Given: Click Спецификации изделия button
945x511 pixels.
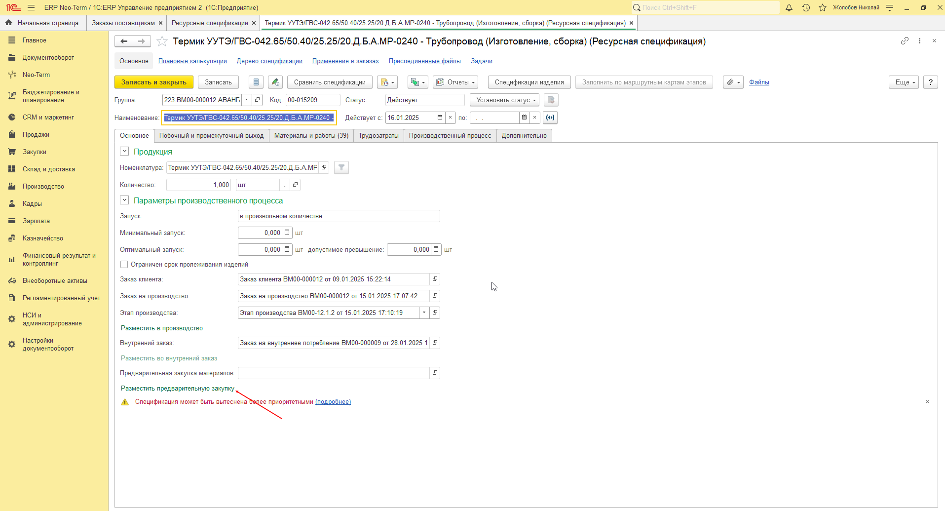Looking at the screenshot, I should pos(529,82).
